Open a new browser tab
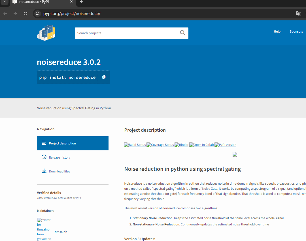The height and width of the screenshot is (241, 306). (x=82, y=2)
